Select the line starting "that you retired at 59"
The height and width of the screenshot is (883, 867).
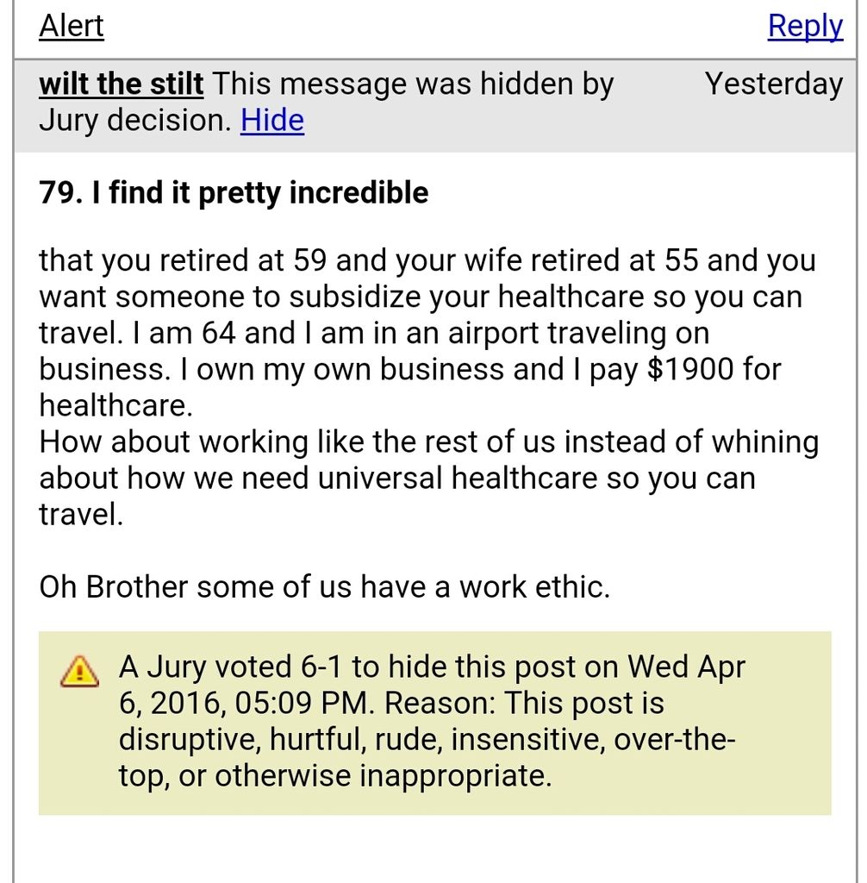tap(427, 260)
